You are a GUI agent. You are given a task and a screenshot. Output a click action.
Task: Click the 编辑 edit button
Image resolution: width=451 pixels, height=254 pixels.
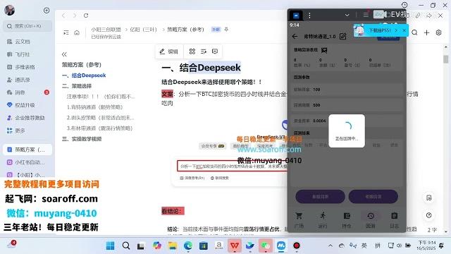tap(169, 52)
